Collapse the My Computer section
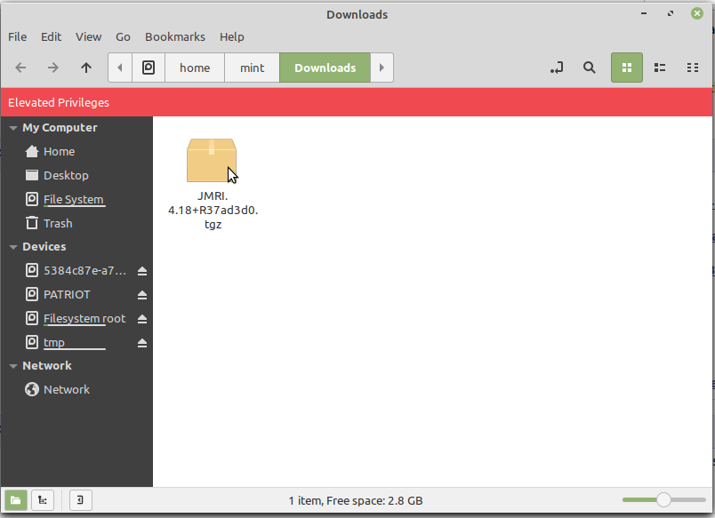Image resolution: width=715 pixels, height=518 pixels. point(13,128)
